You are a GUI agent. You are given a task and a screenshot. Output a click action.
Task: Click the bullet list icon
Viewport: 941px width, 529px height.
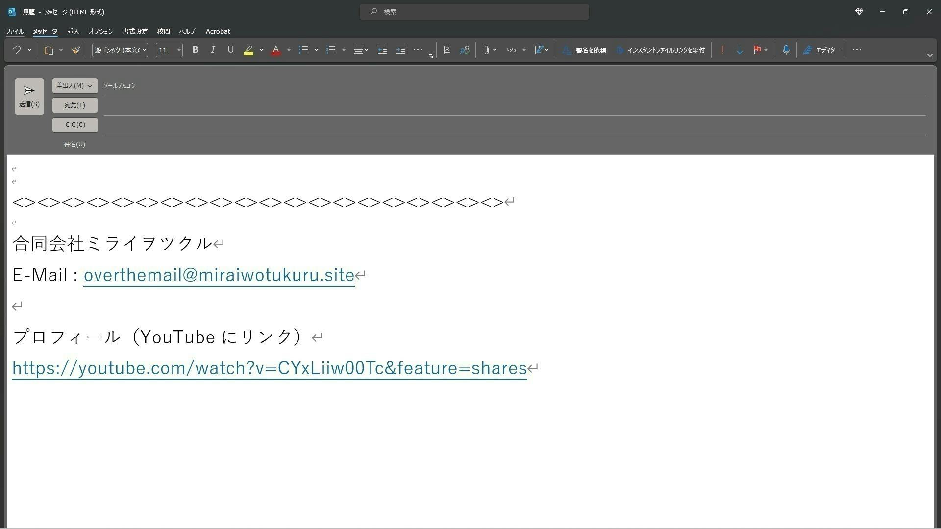[303, 50]
